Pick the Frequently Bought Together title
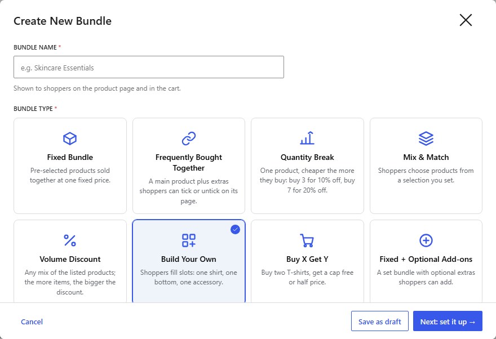Image resolution: width=496 pixels, height=339 pixels. [188, 163]
